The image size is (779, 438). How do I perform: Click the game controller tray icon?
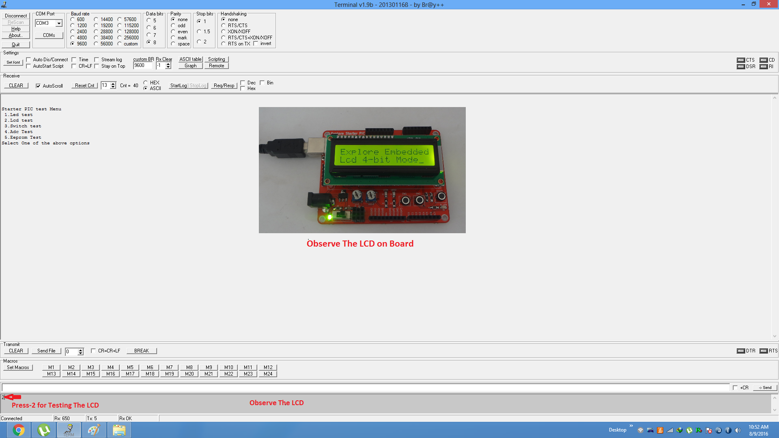tap(650, 430)
